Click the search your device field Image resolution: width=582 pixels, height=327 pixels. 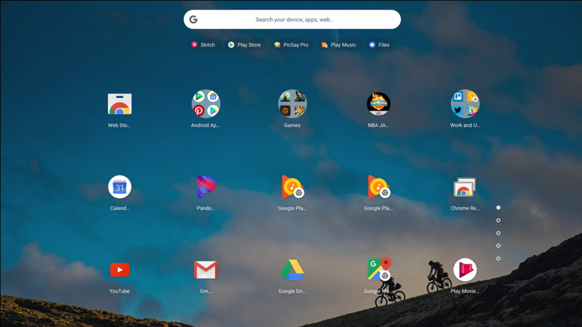coord(292,20)
